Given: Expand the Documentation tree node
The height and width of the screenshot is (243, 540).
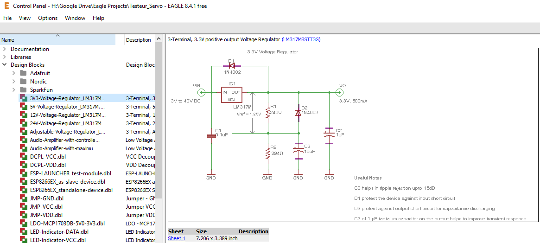Looking at the screenshot, I should [x=5, y=49].
